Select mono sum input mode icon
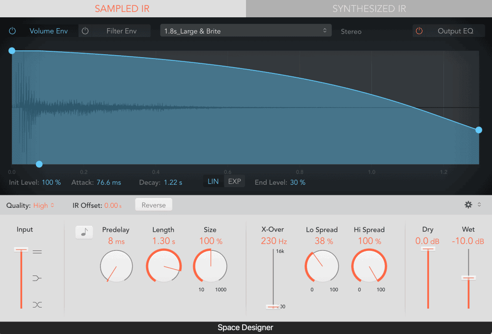Screen dimensions: 492x334 [x=37, y=278]
